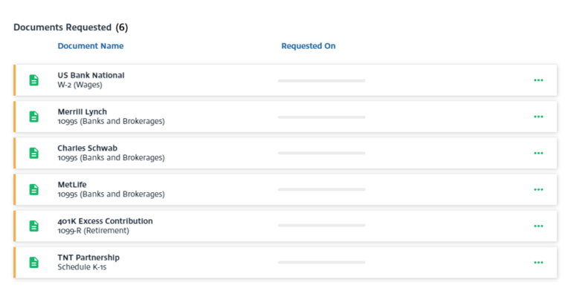Open more options for US Bank National
This screenshot has height=305, width=571.
point(538,80)
